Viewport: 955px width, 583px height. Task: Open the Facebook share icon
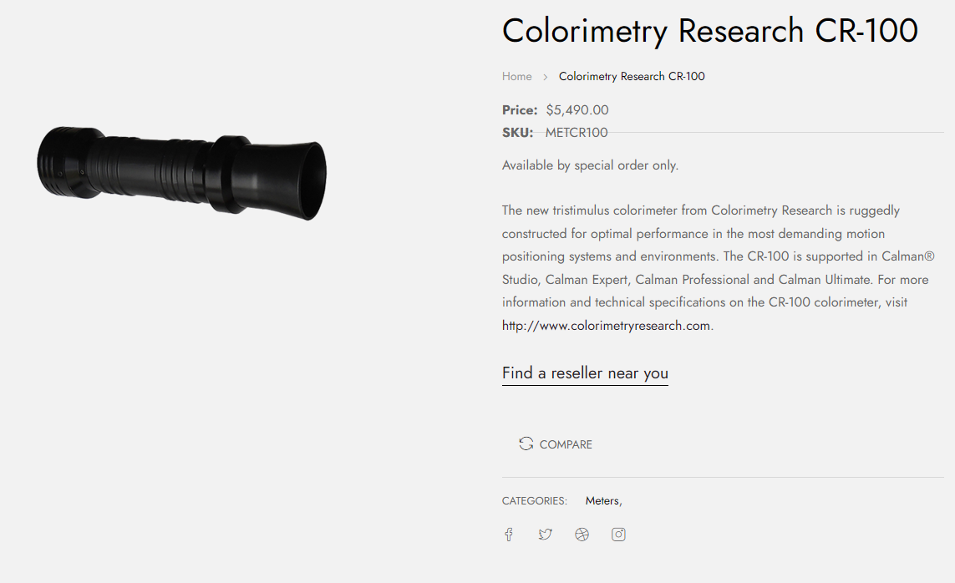[x=508, y=535]
